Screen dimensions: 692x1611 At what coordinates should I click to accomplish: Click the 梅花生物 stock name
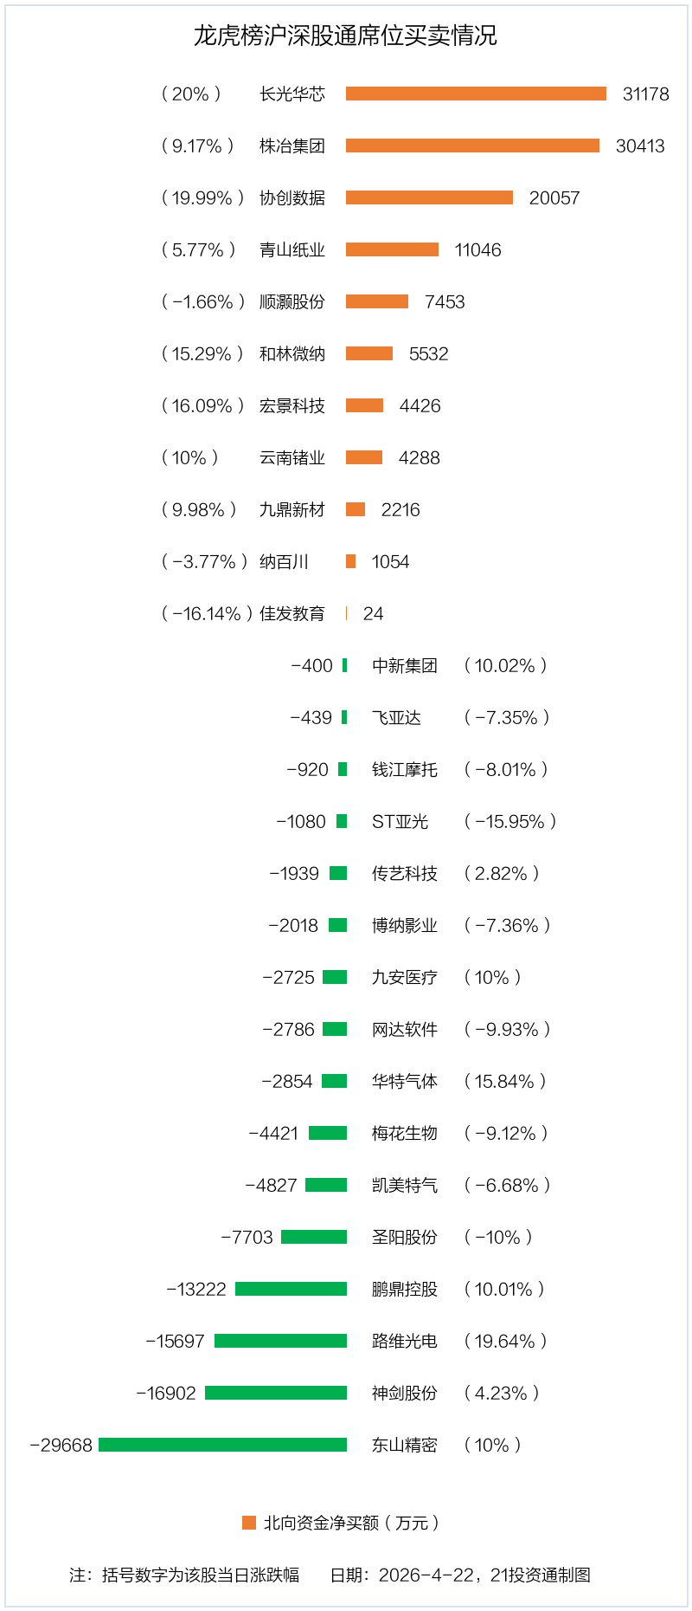pyautogui.click(x=405, y=1133)
